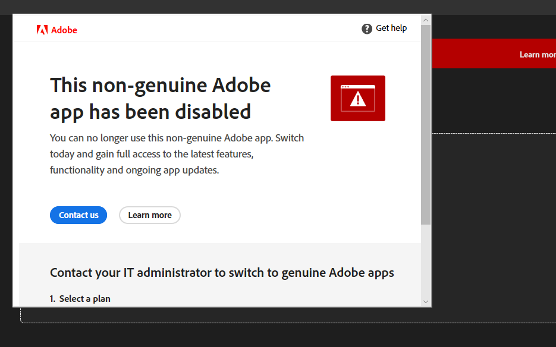Click the red Adobe logo icon
Viewport: 556px width, 347px height.
pyautogui.click(x=42, y=30)
